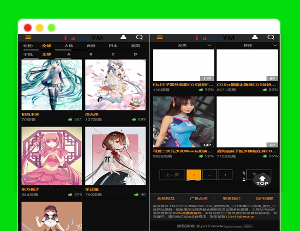
Task: Open the 洛天依 artwork thumbnail
Action: pos(115,85)
